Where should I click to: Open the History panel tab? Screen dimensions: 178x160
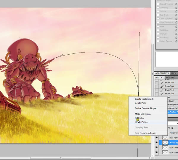coord(159,77)
